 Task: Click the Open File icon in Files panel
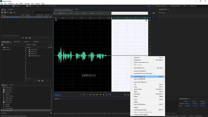coord(2,12)
